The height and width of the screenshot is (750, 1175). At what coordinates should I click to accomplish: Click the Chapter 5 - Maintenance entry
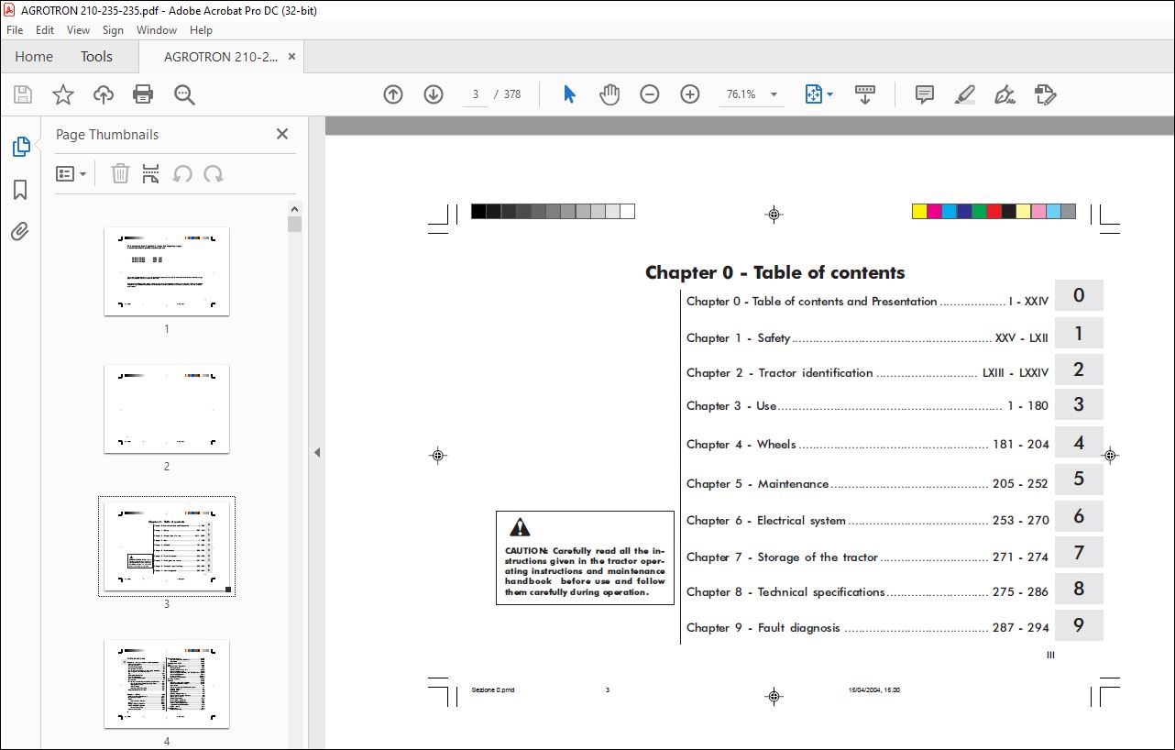click(x=867, y=484)
